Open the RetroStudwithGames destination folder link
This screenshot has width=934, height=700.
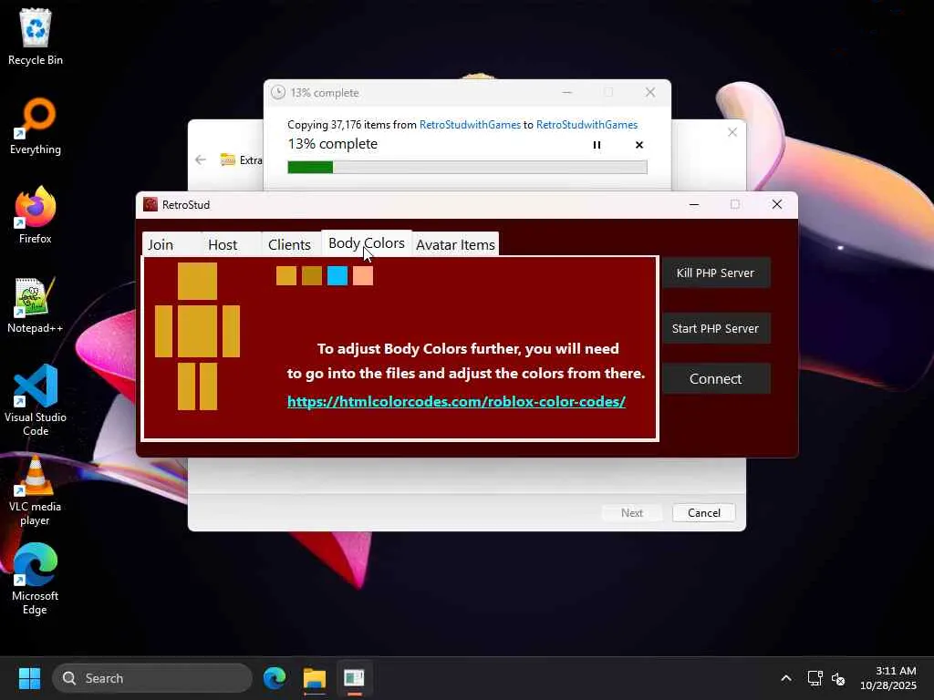pyautogui.click(x=586, y=124)
